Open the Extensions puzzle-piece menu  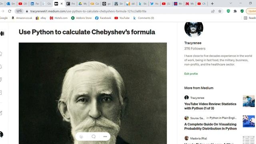[x=235, y=11]
